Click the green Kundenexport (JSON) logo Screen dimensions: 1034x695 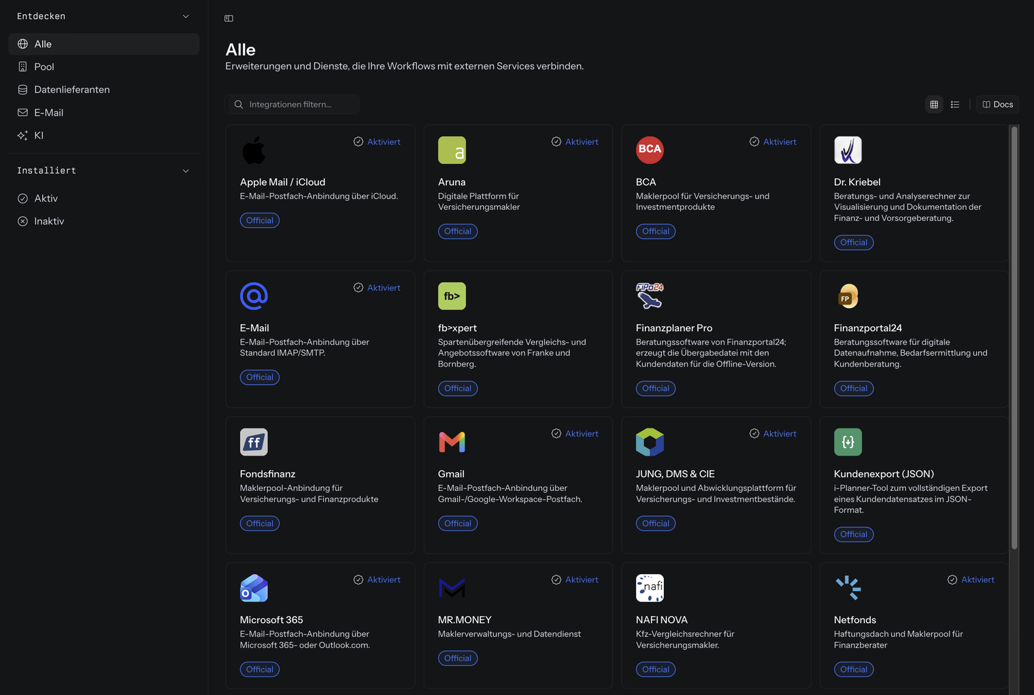(x=848, y=442)
